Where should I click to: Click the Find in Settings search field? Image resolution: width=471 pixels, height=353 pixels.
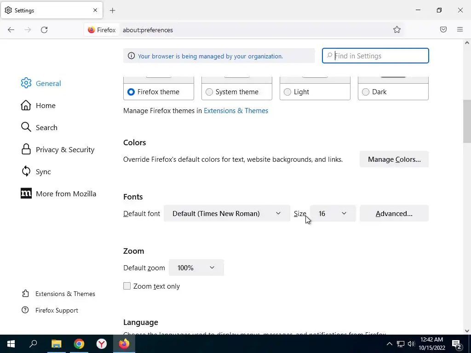click(375, 56)
